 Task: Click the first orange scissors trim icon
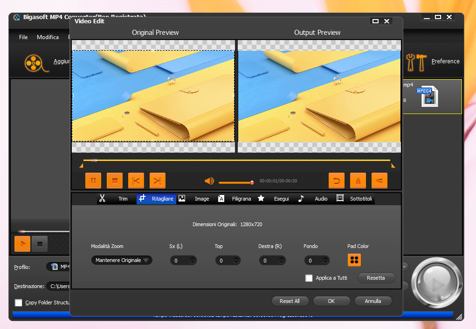point(136,181)
